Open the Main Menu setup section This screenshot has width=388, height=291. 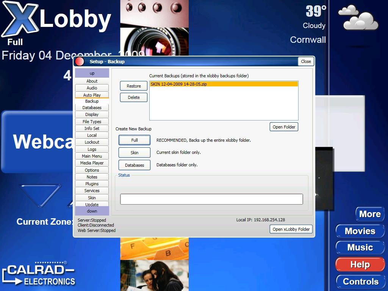92,156
